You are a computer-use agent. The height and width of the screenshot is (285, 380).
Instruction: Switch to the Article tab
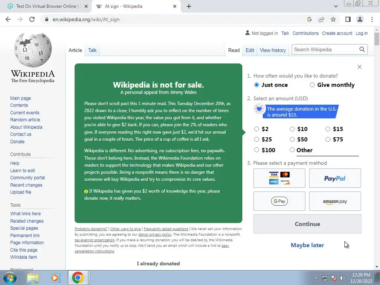[75, 50]
